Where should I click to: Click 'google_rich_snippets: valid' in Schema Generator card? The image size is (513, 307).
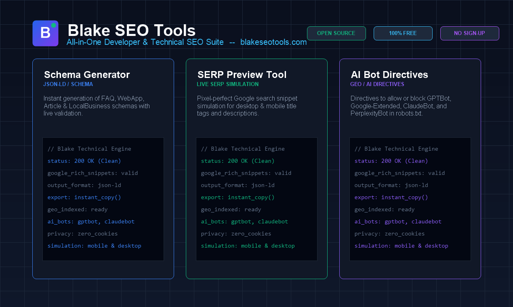point(93,173)
